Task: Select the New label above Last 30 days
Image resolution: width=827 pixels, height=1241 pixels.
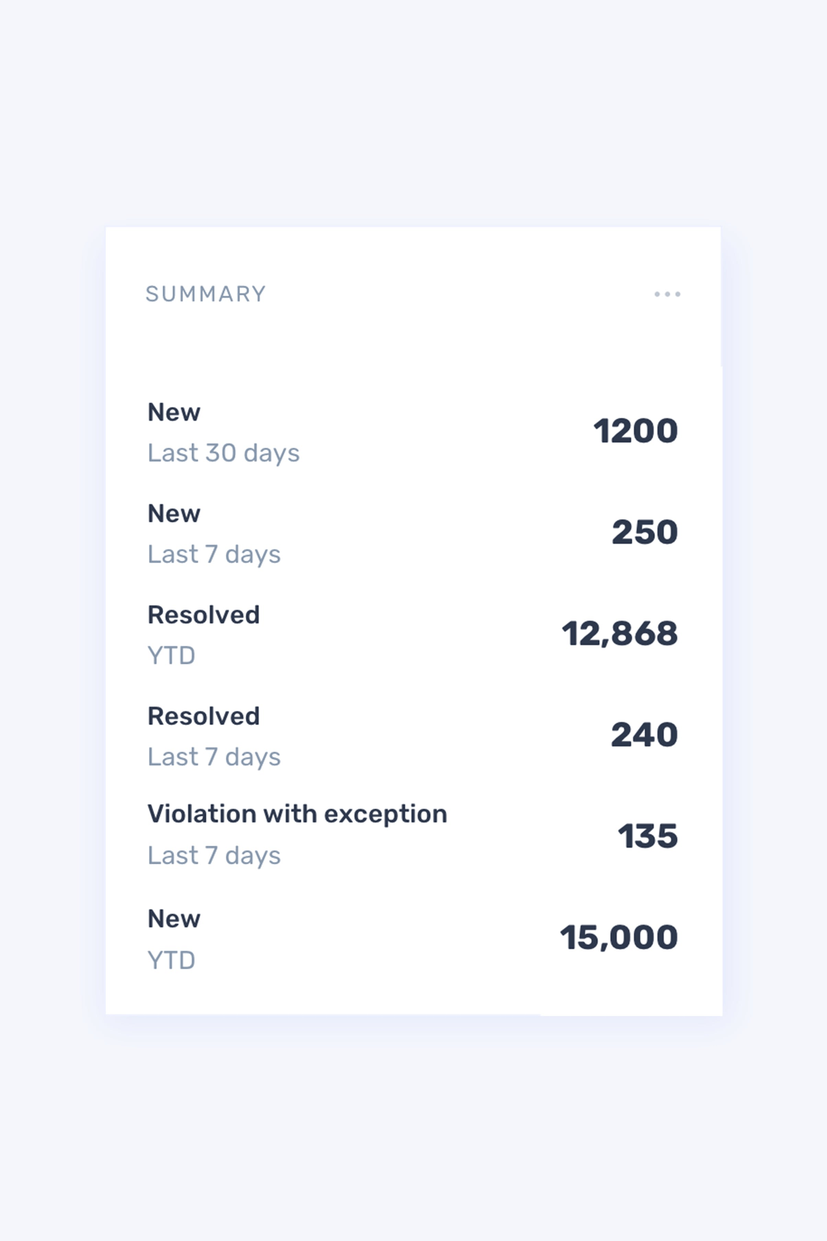Action: click(x=174, y=412)
